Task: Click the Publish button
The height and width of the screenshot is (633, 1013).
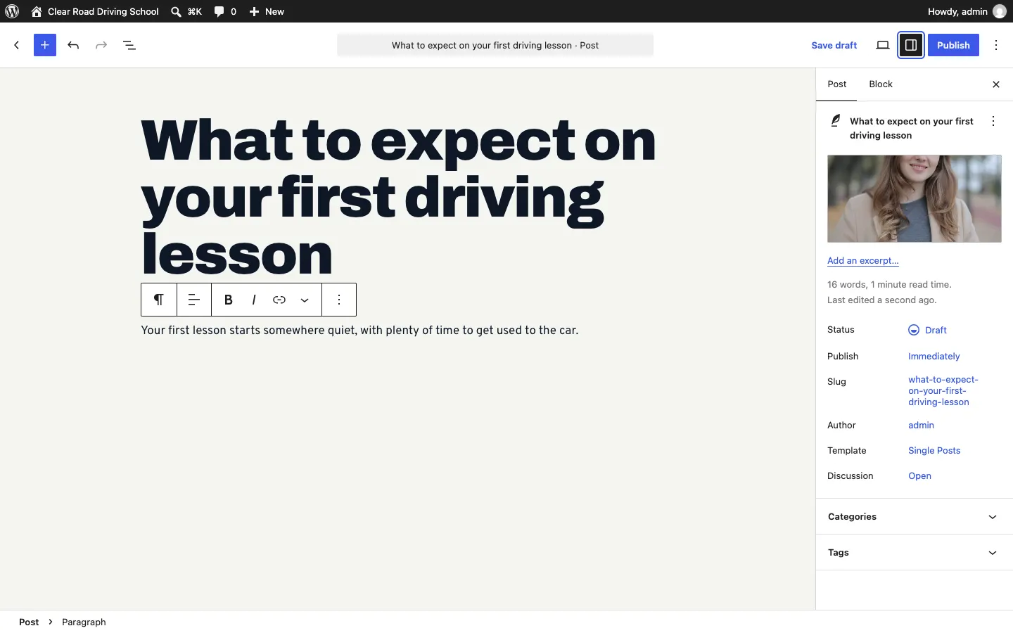Action: click(x=953, y=45)
